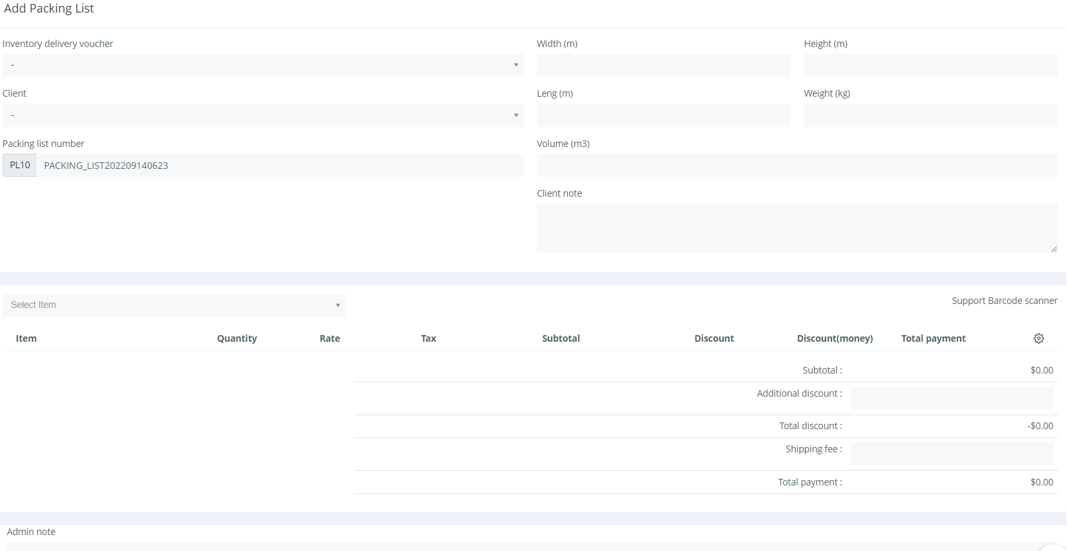Click the Inventory delivery voucher label

pos(58,44)
